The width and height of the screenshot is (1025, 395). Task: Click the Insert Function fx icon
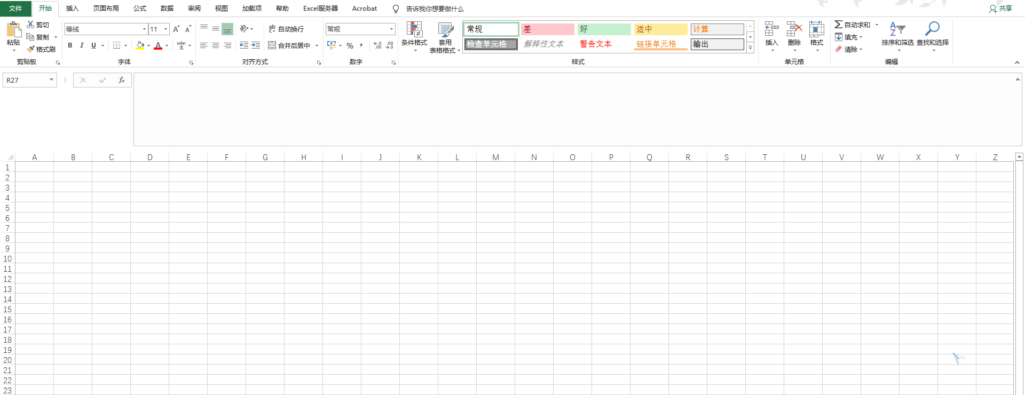(x=122, y=80)
